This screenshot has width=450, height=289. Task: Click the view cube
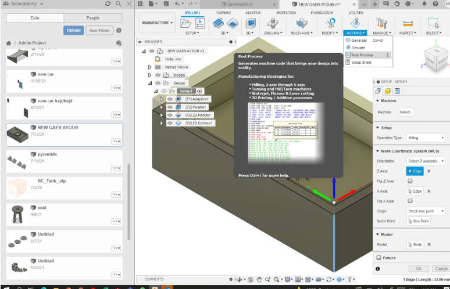pyautogui.click(x=436, y=59)
